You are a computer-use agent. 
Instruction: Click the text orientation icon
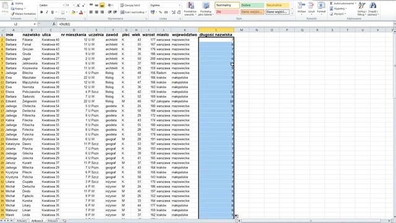(110, 6)
